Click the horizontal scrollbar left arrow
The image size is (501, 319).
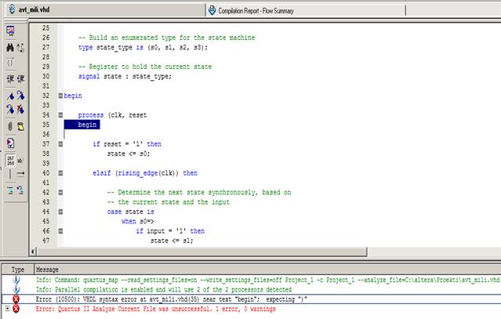pyautogui.click(x=32, y=251)
